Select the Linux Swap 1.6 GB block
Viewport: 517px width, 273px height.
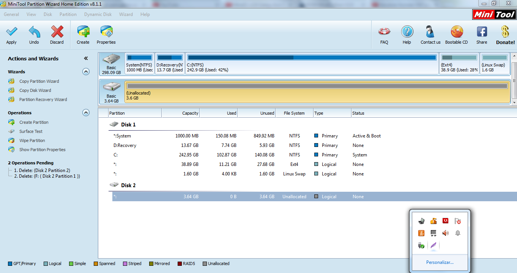click(495, 63)
